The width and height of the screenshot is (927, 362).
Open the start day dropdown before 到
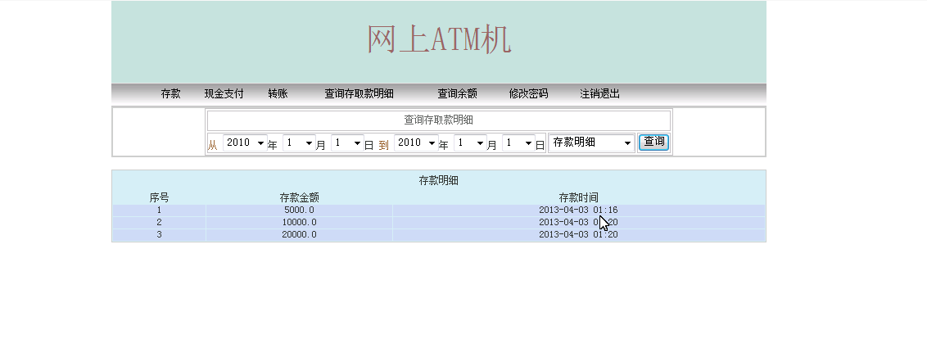(347, 143)
